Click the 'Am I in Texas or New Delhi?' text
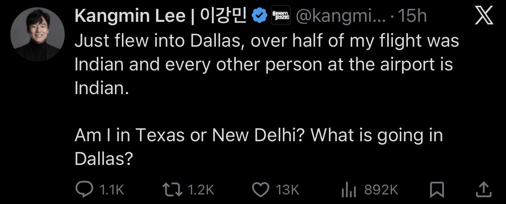This screenshot has height=204, width=506. [187, 135]
